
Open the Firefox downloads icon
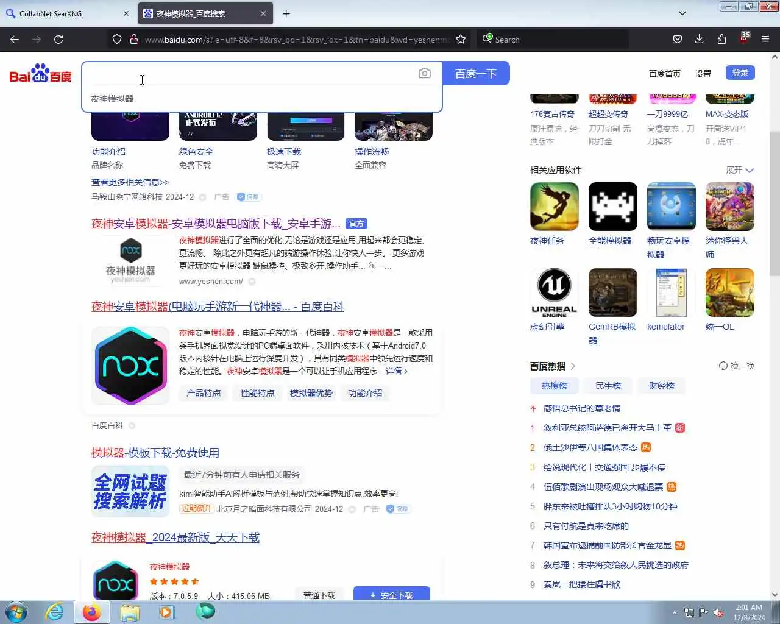point(700,39)
